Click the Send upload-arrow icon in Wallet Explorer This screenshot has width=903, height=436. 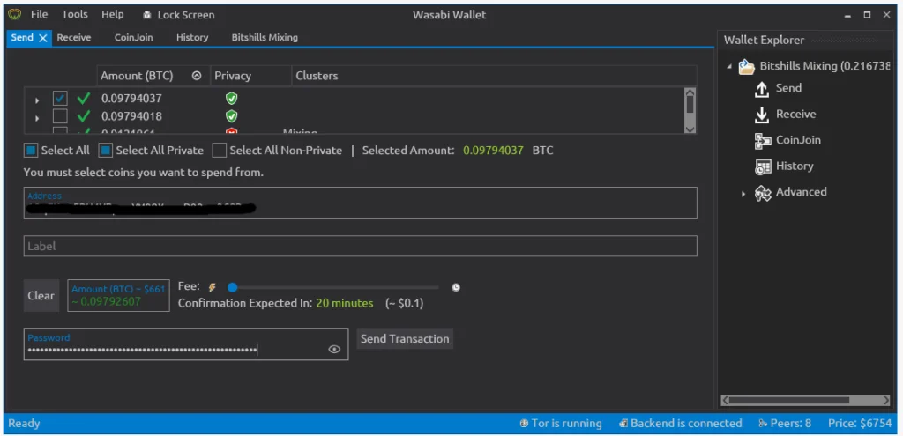pos(762,89)
